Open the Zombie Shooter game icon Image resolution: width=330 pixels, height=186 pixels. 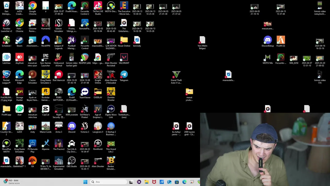point(111,94)
